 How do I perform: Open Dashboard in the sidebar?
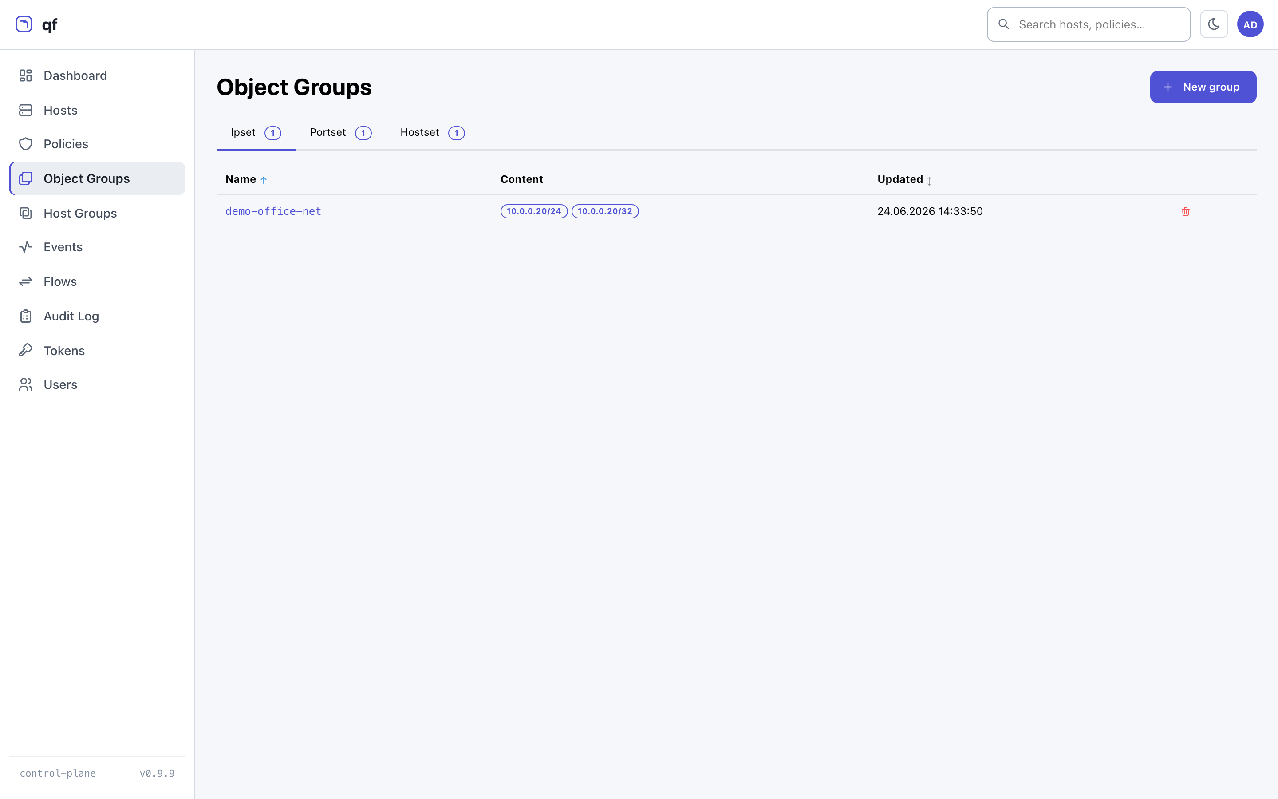pyautogui.click(x=97, y=75)
